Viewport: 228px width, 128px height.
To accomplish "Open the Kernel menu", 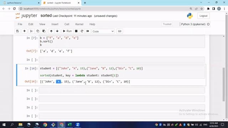I will point(79,24).
